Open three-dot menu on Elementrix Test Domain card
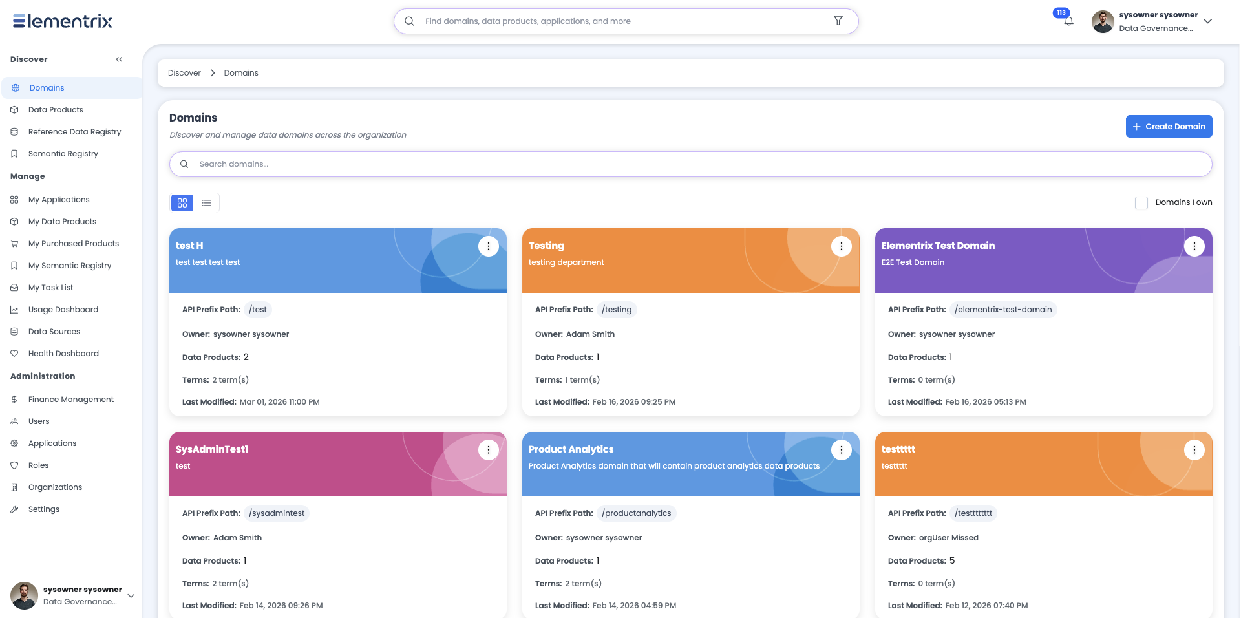1241x618 pixels. click(x=1194, y=246)
